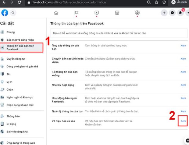The width and height of the screenshot is (189, 145).
Task: Click Xem for Hoạt động bên ngoài Facebook
Action: 183,98
